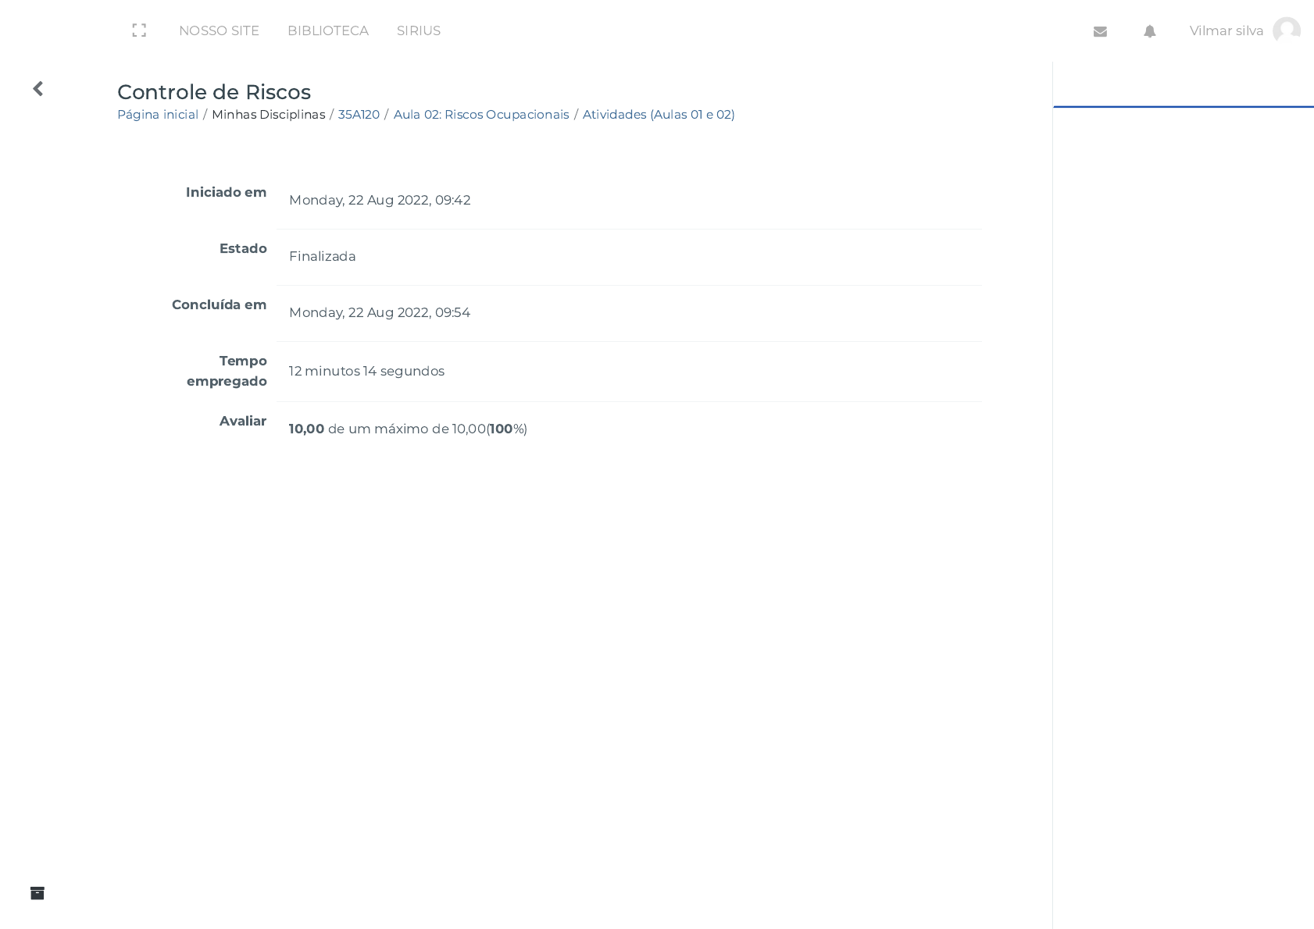The width and height of the screenshot is (1314, 929).
Task: Click the Finalizada status value
Action: pos(322,256)
